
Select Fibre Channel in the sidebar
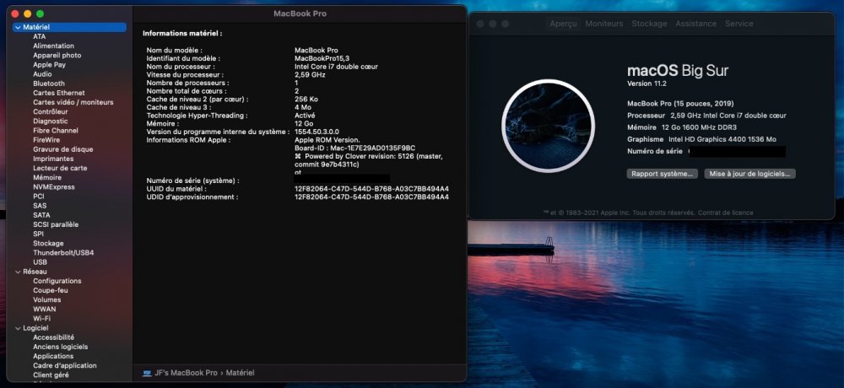pos(56,131)
